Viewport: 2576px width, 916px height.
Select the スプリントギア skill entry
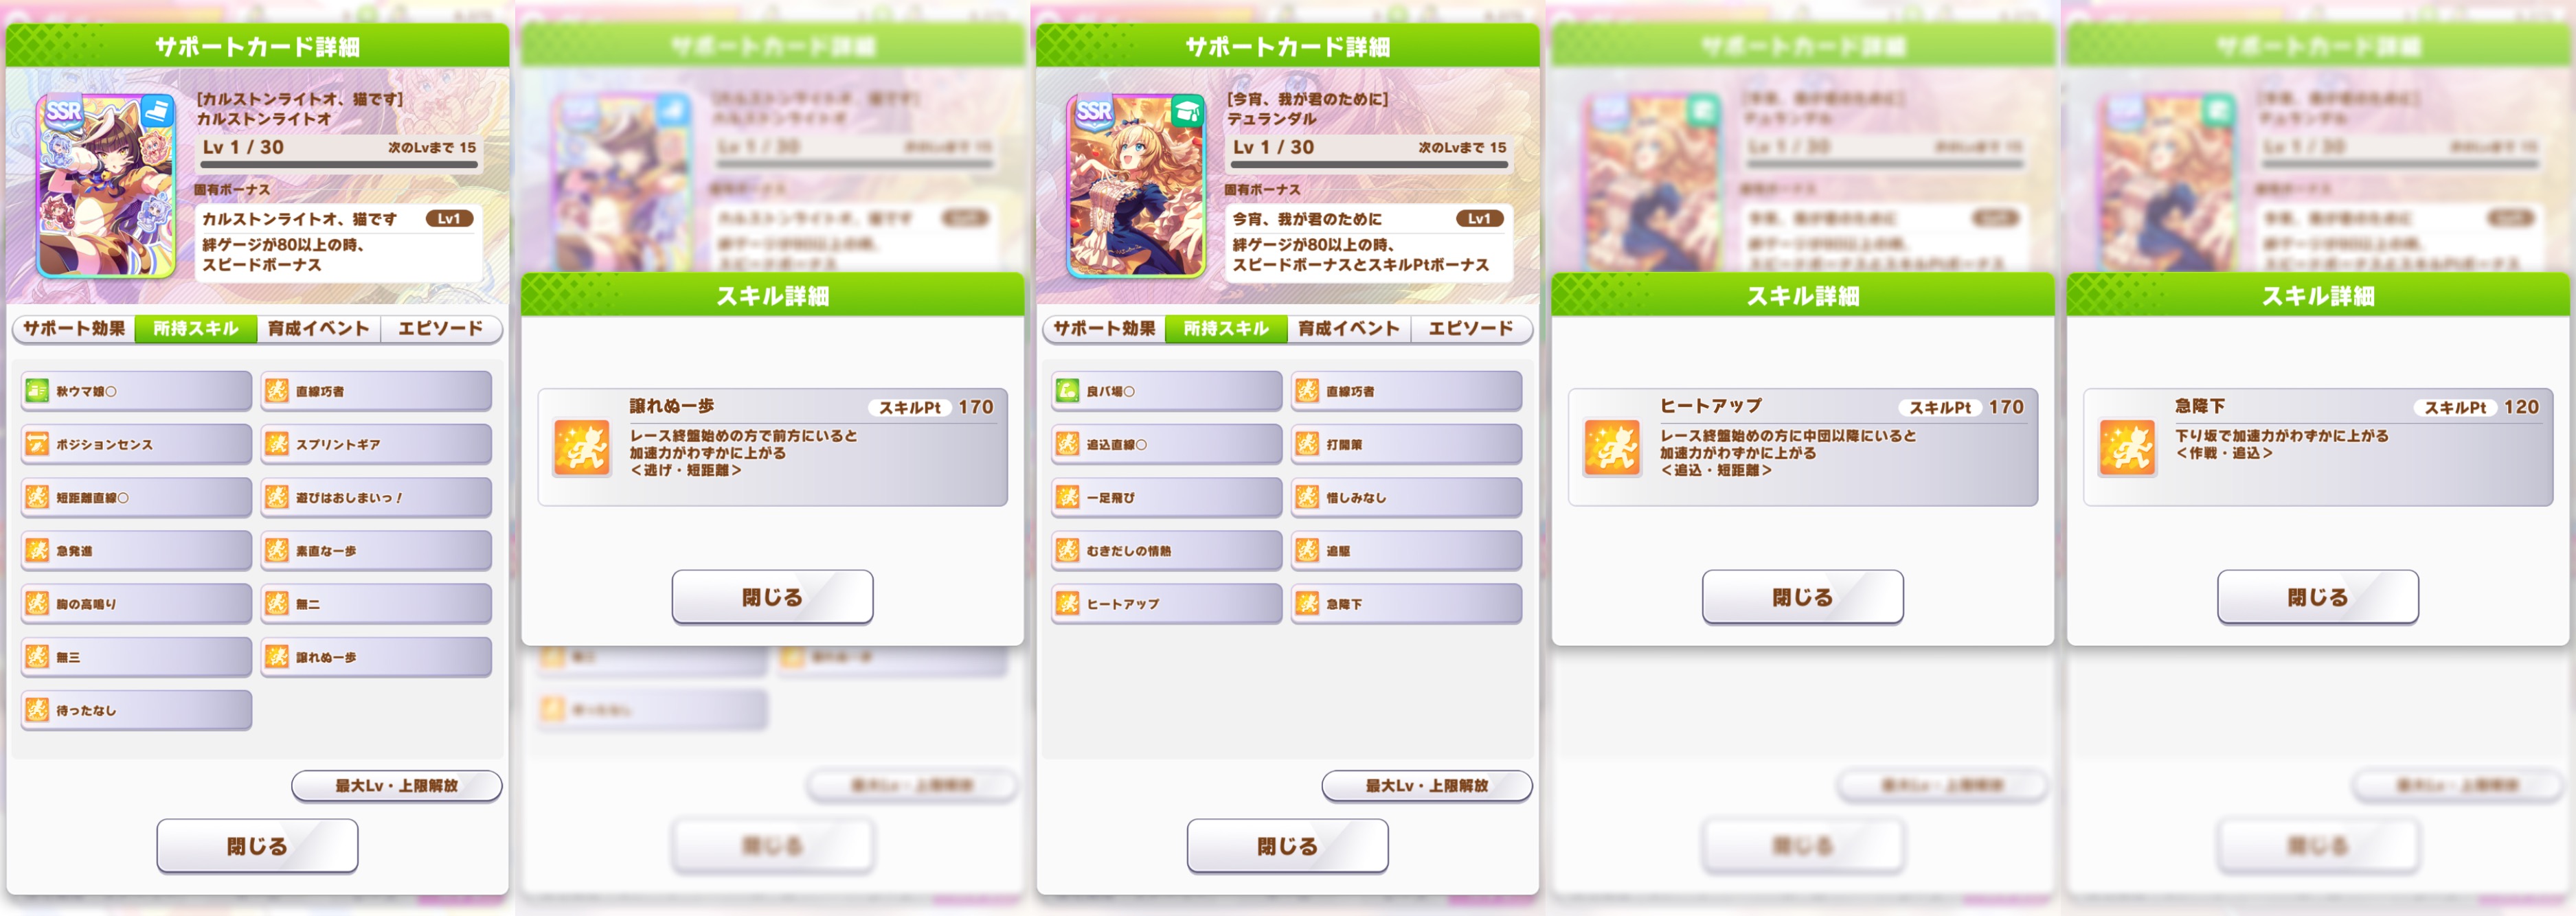click(x=376, y=444)
